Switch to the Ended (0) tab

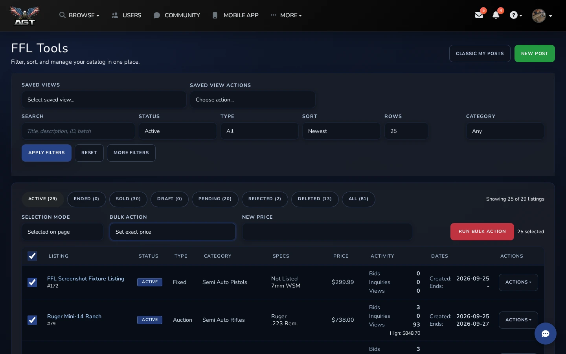[x=86, y=199]
